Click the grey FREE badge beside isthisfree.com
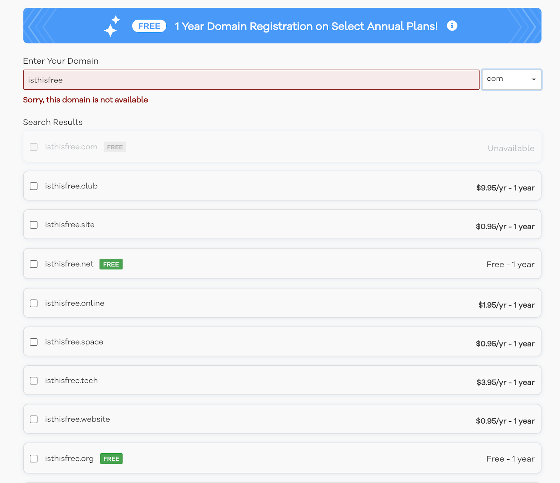The height and width of the screenshot is (483, 560). [115, 147]
